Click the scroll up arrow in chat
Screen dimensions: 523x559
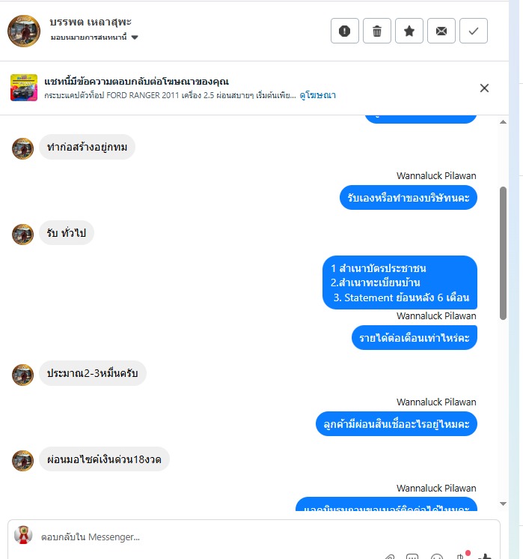pos(503,122)
